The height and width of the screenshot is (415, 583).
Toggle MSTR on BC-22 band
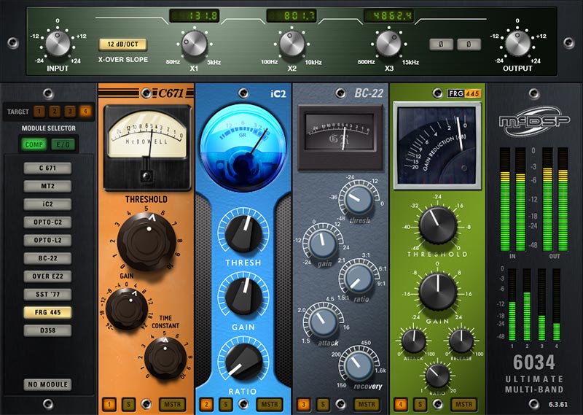(367, 404)
